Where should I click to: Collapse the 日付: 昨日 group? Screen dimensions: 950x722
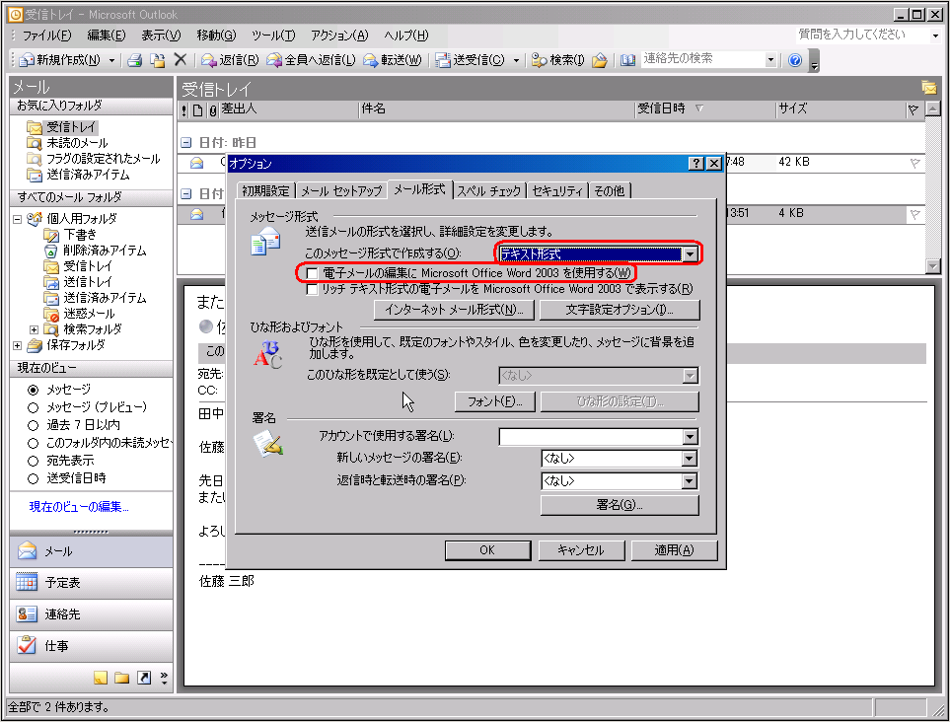[186, 142]
